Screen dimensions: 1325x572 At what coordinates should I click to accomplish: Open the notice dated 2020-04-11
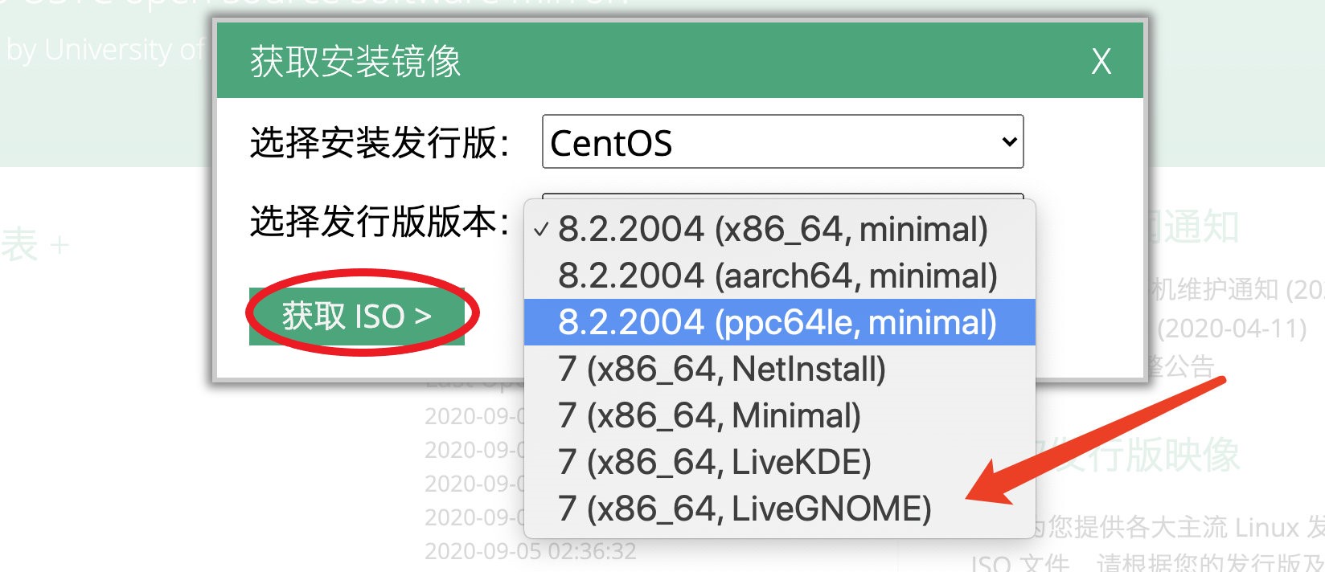pyautogui.click(x=1232, y=329)
